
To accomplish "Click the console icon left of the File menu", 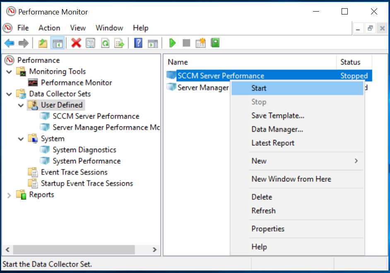I will point(7,28).
